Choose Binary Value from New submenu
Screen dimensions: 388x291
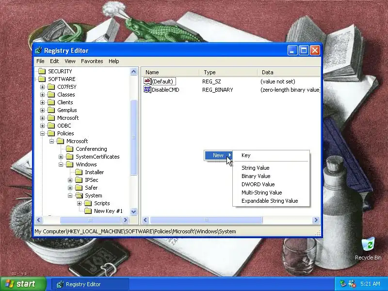pyautogui.click(x=271, y=176)
